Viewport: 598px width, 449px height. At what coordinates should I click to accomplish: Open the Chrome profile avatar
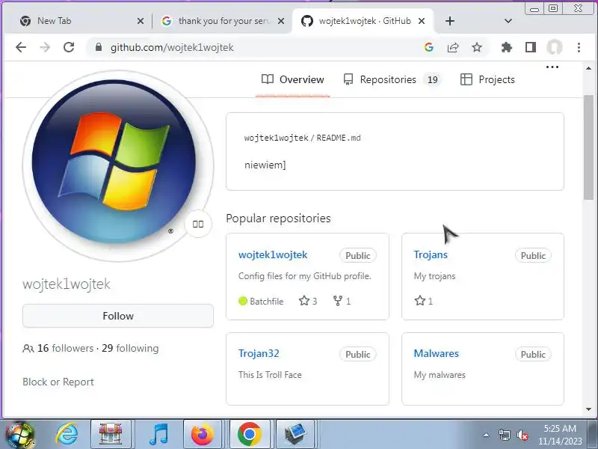click(x=555, y=47)
